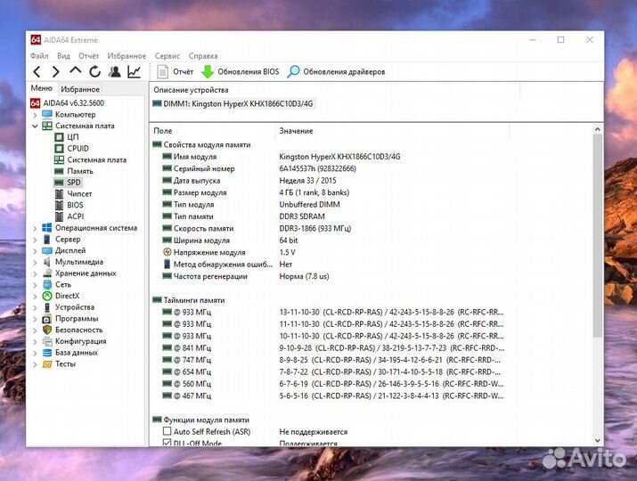The height and width of the screenshot is (481, 637).
Task: Collapse the Системная плата parent node
Action: click(x=35, y=126)
